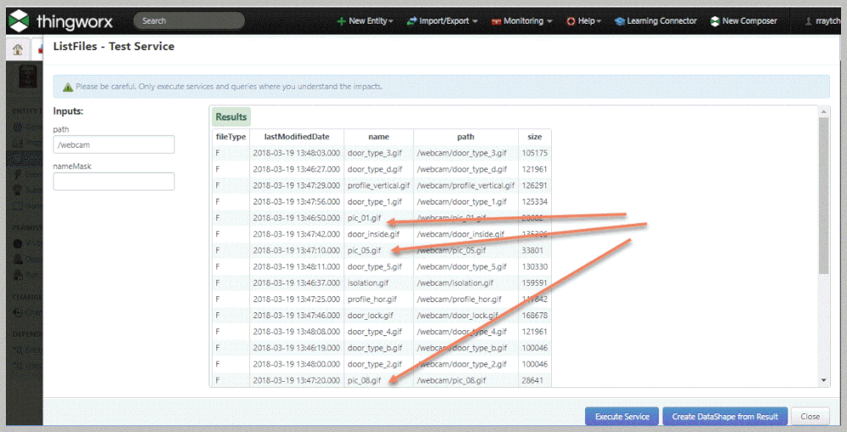The image size is (847, 432).
Task: Click the green plus New Entity icon
Action: coord(342,21)
